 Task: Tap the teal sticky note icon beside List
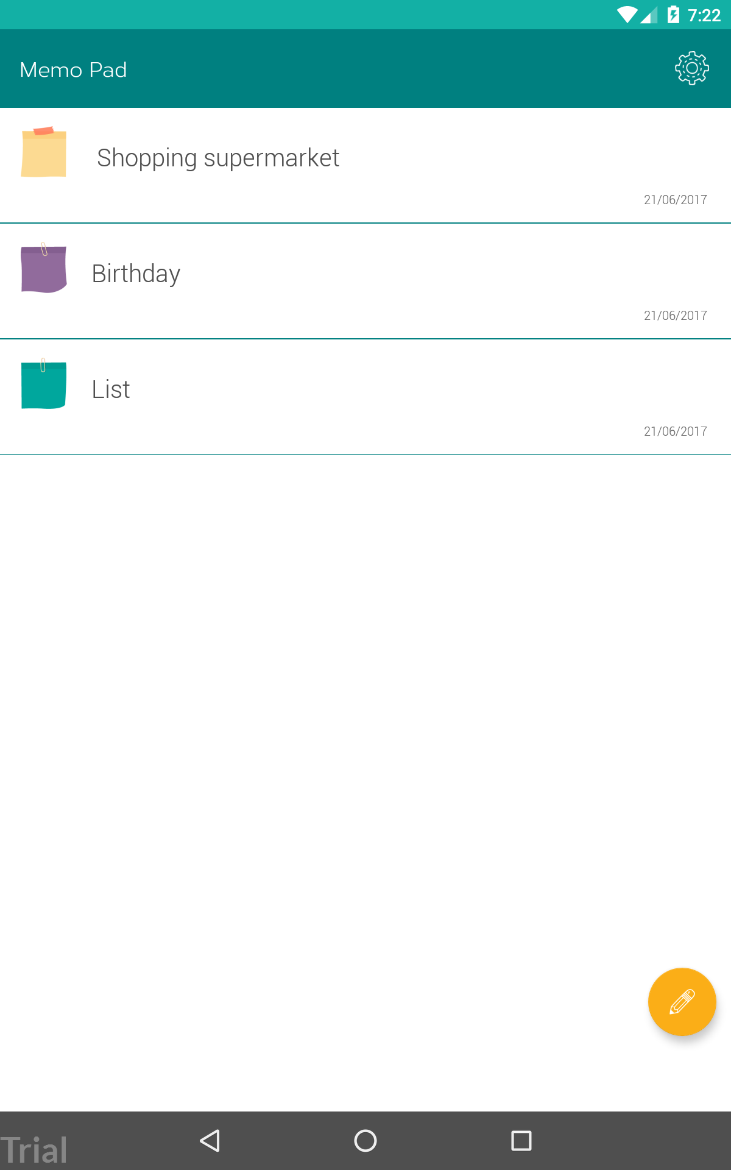[44, 384]
